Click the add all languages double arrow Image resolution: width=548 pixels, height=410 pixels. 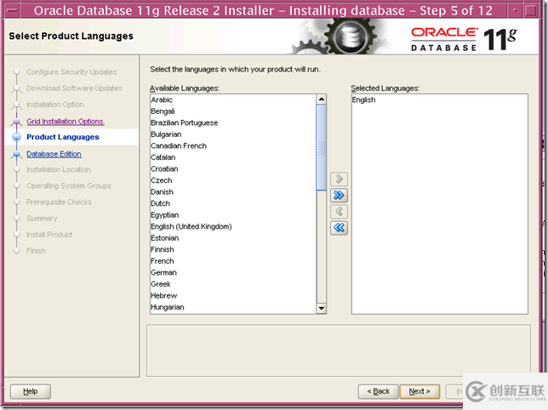tap(339, 196)
